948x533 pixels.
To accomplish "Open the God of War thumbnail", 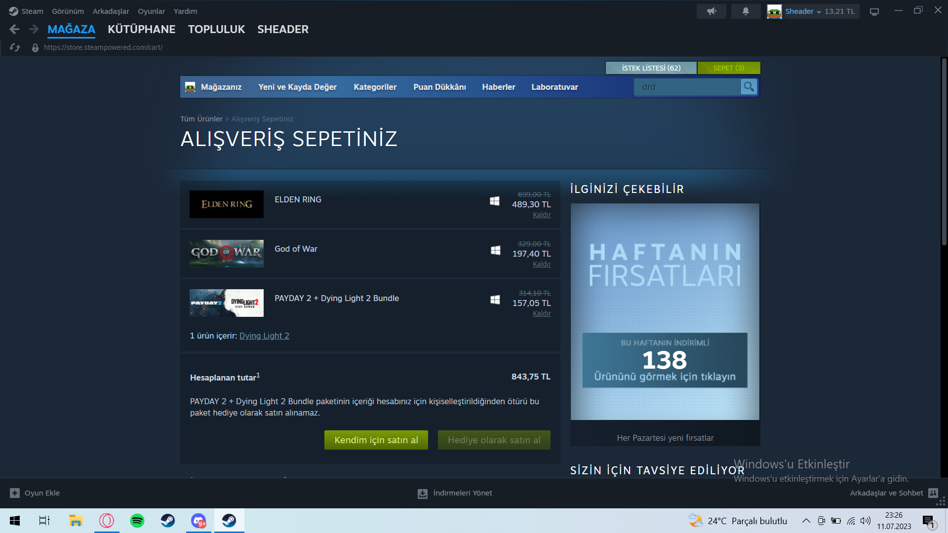I will [227, 253].
